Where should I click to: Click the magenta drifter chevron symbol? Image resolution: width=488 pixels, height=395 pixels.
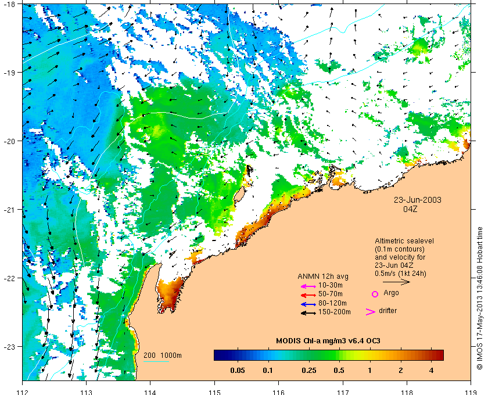tap(371, 312)
